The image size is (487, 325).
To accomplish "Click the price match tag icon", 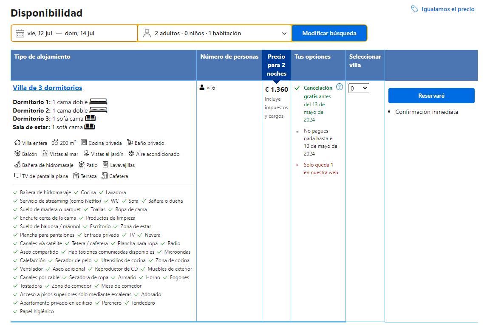I will [414, 9].
